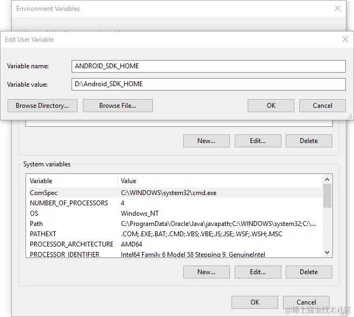Select the ComSpec system variable row

coord(175,193)
